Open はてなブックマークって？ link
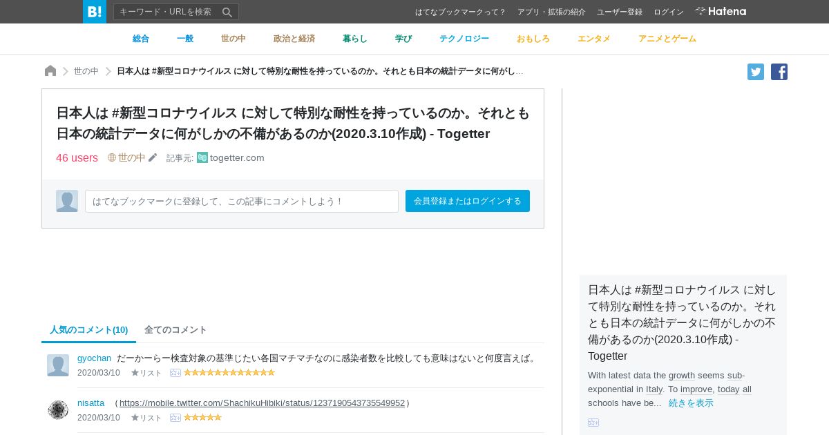This screenshot has width=829, height=435. pos(461,12)
